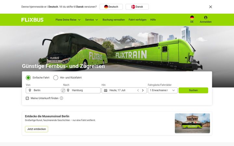The width and height of the screenshot is (234, 146).
Task: Click the Von location pin icon
Action: click(x=30, y=90)
